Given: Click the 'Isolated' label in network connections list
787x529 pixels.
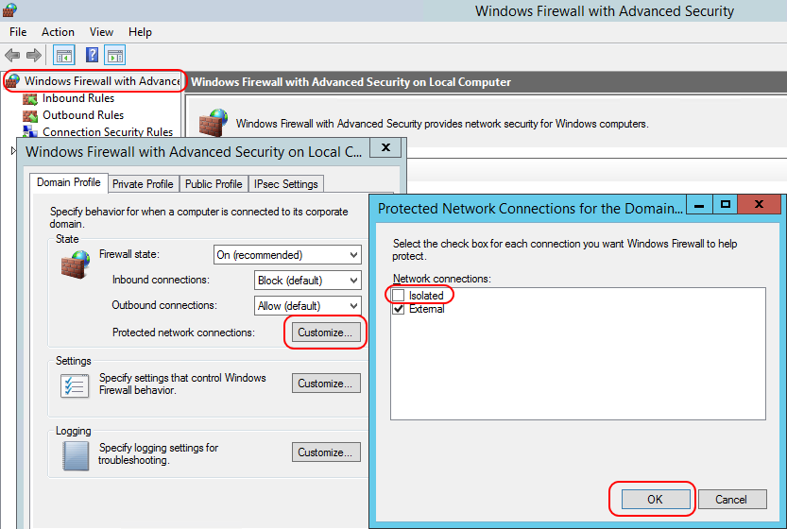Looking at the screenshot, I should click(x=426, y=296).
